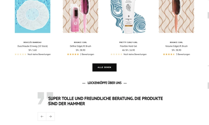Viewport: 209px width, 125px height.
Task: Open the Define EdgeLift Brush title link
Action: [x=80, y=46]
